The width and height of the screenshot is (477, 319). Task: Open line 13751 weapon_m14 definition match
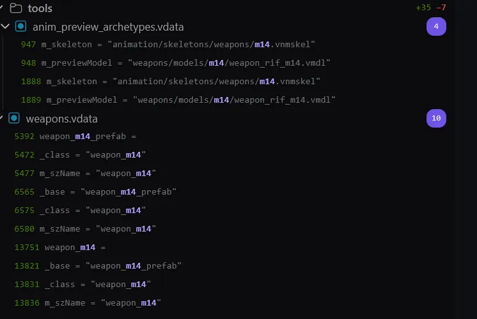click(60, 248)
